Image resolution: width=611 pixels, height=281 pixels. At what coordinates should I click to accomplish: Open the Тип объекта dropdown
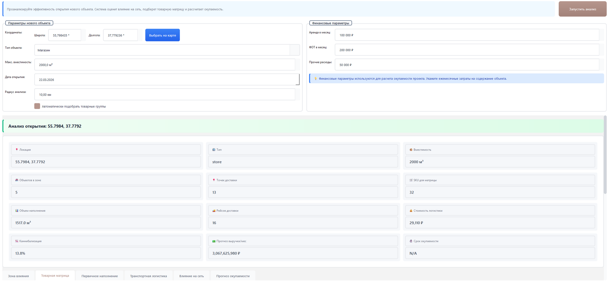[x=294, y=50]
